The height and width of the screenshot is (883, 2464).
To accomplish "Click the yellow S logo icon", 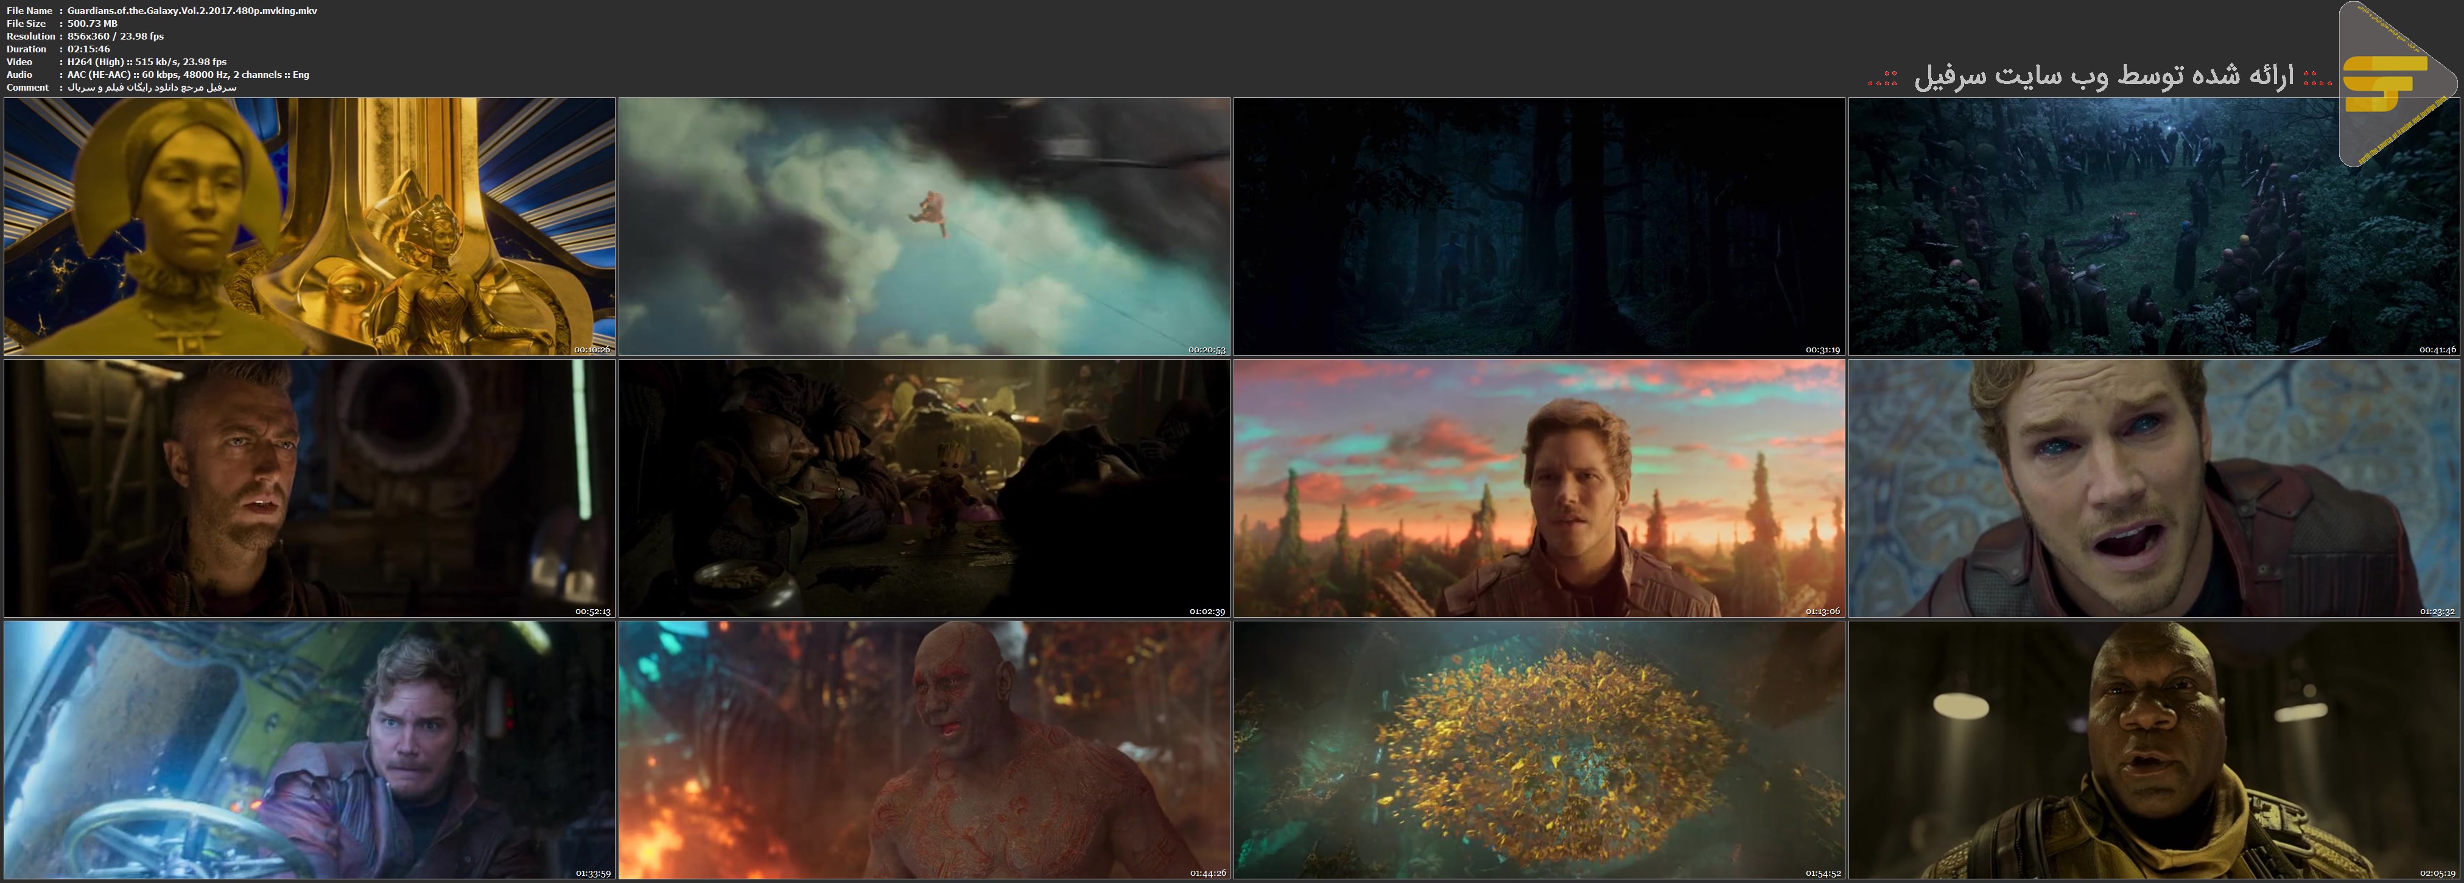I will (2387, 84).
